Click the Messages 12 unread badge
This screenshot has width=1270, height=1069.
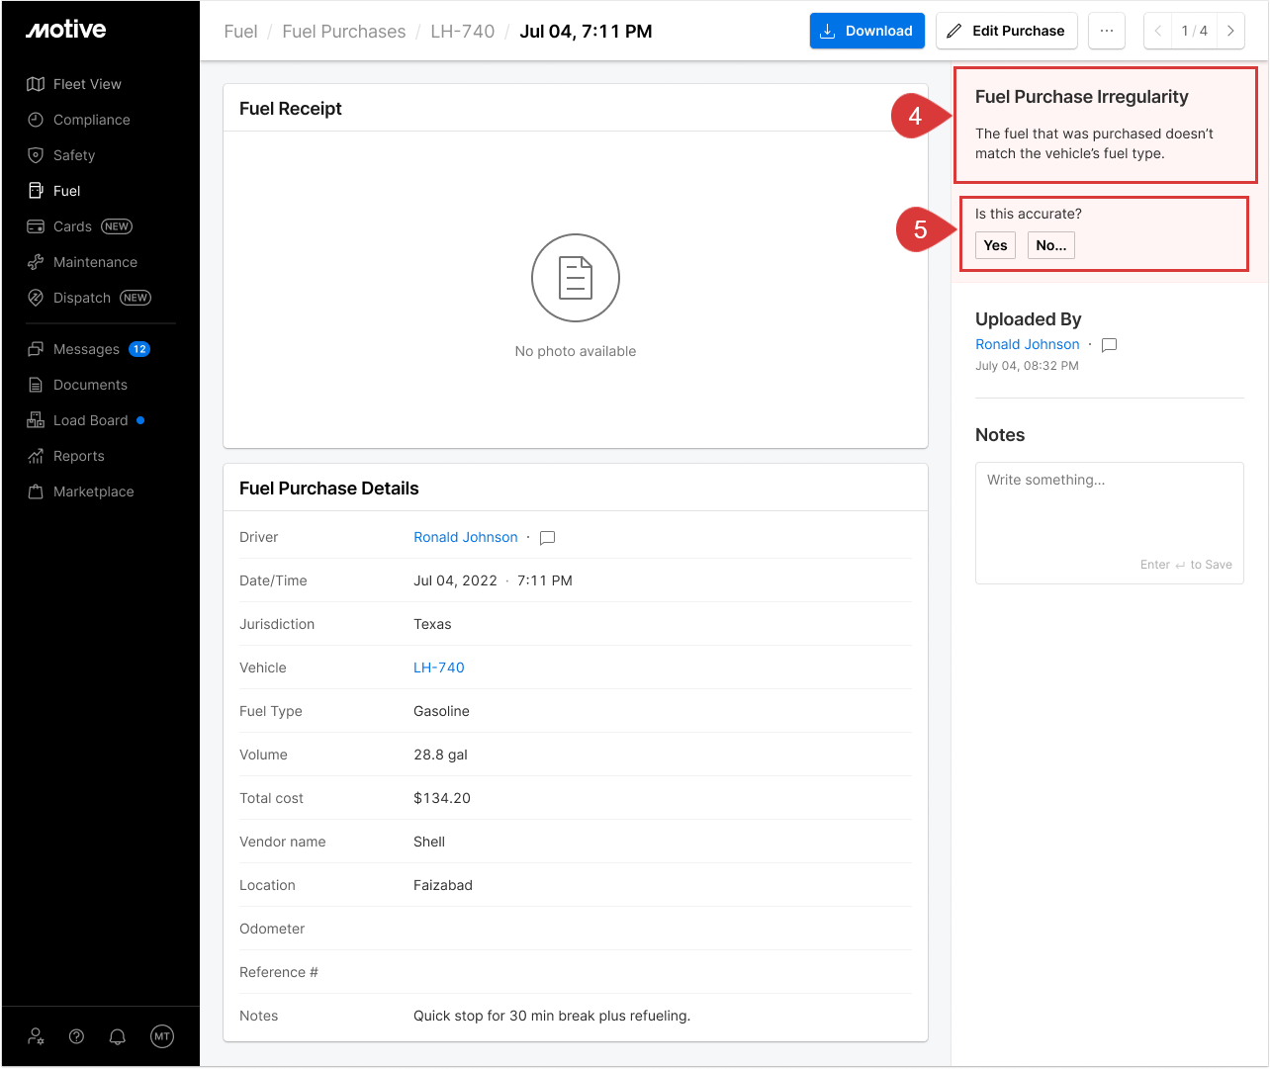139,349
